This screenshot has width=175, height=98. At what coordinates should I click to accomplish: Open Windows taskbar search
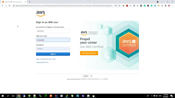point(8,96)
